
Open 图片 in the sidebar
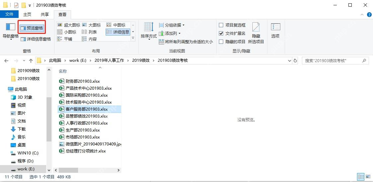[19, 113]
